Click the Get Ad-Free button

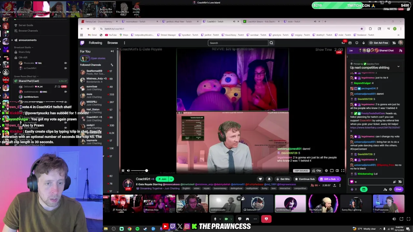coord(379,43)
